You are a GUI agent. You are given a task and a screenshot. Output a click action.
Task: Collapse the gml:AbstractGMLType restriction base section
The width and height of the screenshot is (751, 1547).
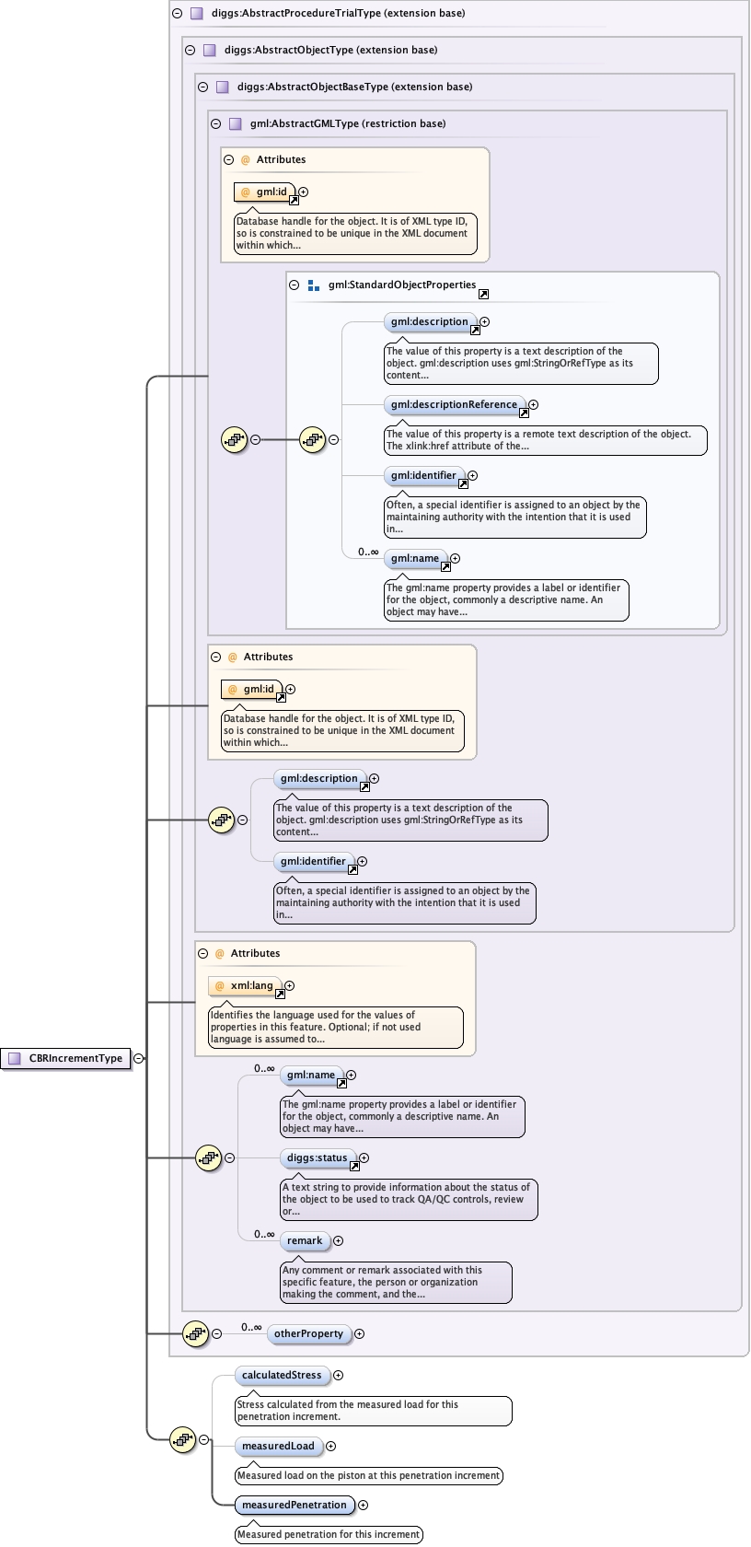tap(216, 123)
